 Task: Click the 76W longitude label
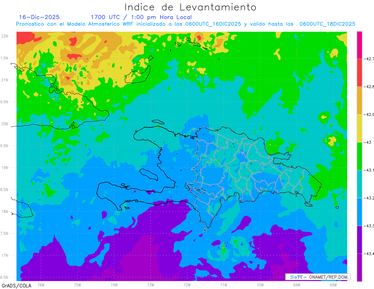click(41, 284)
